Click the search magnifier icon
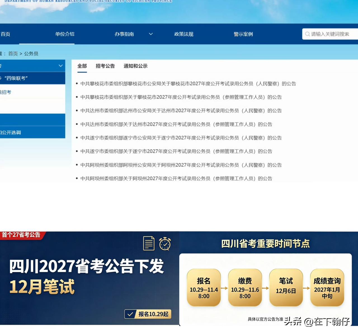The image size is (358, 334). click(x=307, y=34)
